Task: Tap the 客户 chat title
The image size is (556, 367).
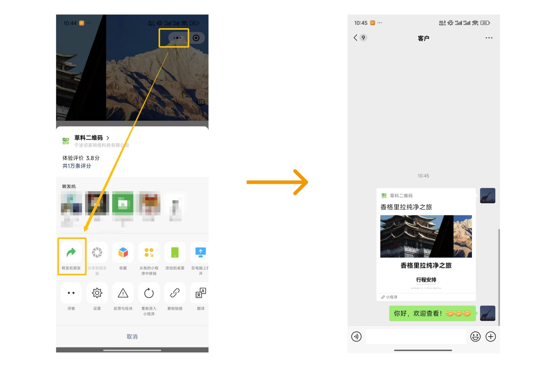Action: [423, 38]
